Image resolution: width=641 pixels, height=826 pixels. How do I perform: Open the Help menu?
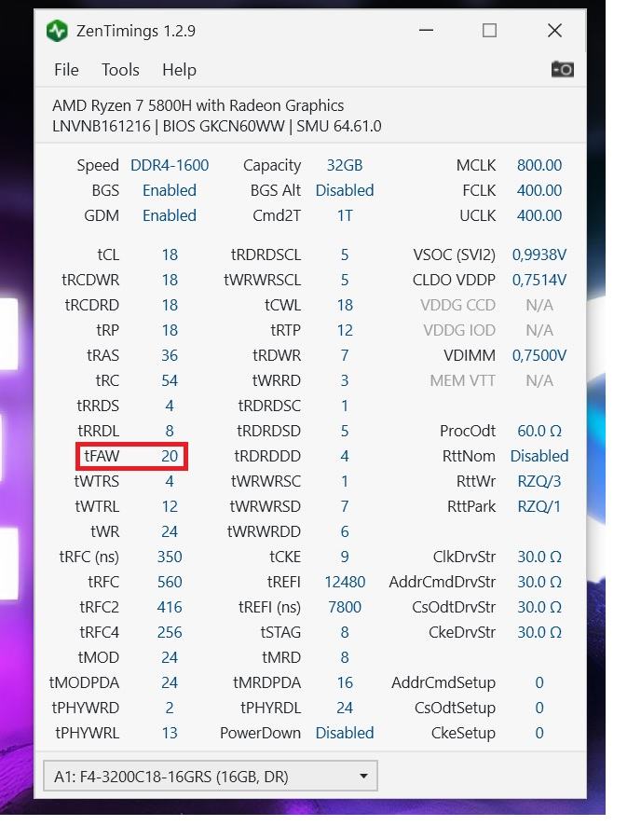(179, 70)
